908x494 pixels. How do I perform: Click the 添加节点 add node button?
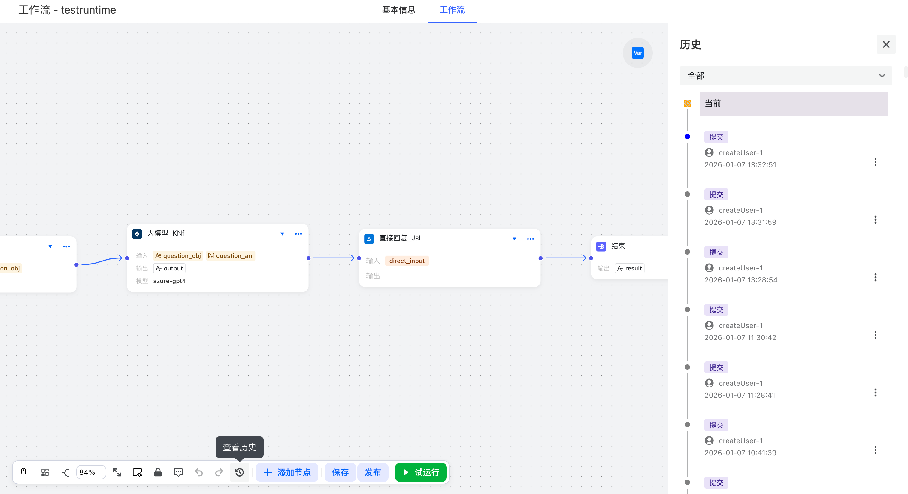(287, 472)
